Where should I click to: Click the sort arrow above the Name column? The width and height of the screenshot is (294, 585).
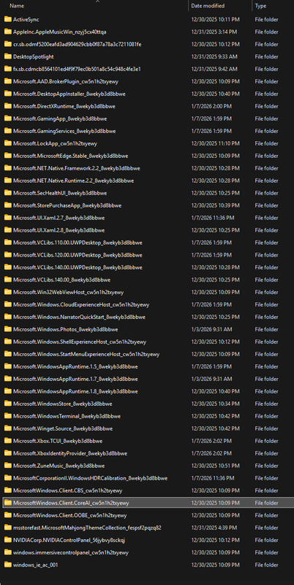(x=98, y=1)
